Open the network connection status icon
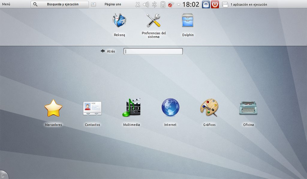The width and height of the screenshot is (307, 179). (x=171, y=4)
